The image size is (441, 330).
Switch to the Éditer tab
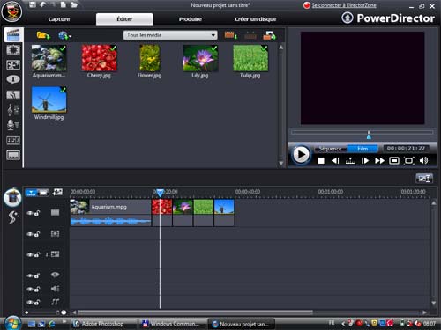pos(124,19)
